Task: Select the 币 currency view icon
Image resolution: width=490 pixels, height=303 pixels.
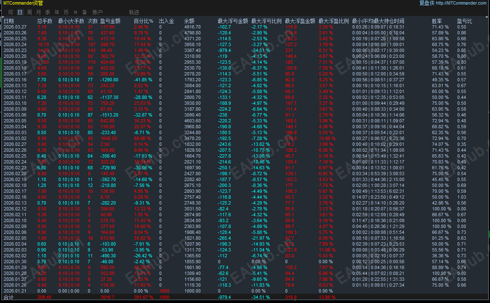Action: 66,12
